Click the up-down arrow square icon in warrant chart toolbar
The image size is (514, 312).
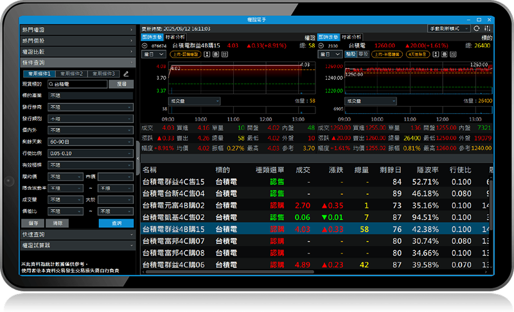click(x=207, y=54)
